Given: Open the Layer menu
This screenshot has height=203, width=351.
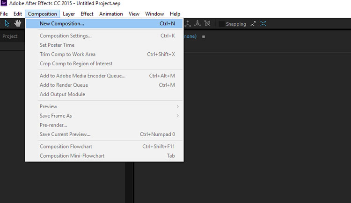Looking at the screenshot, I should coord(69,14).
